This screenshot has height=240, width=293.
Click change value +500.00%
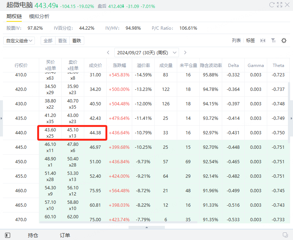(x=119, y=89)
